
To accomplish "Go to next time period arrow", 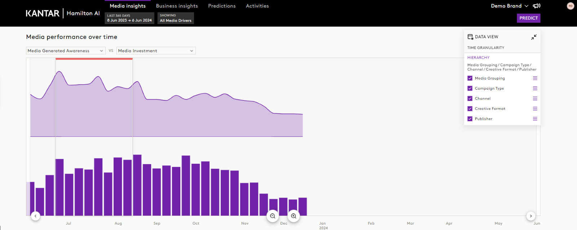I will point(531,216).
